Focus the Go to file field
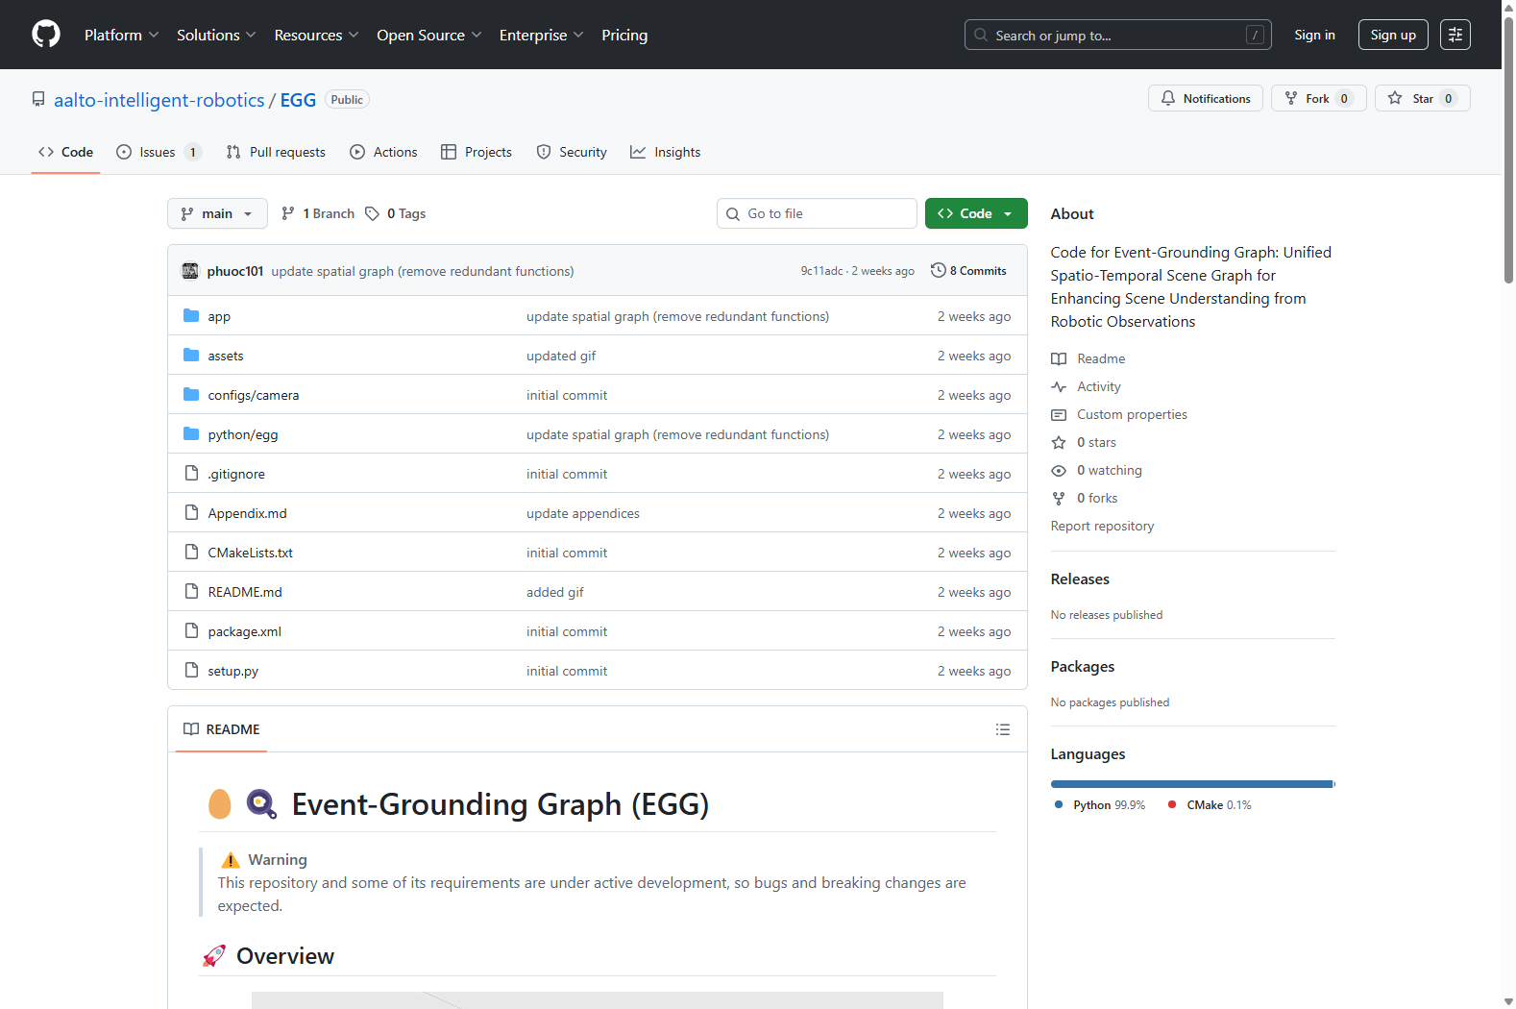The height and width of the screenshot is (1009, 1516). 817,213
